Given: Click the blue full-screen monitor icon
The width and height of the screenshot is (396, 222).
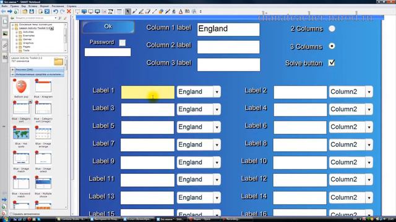Looking at the screenshot, I should click(84, 11).
